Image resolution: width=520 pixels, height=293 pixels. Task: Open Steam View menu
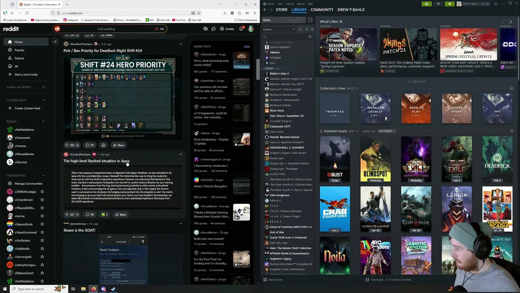[x=280, y=4]
